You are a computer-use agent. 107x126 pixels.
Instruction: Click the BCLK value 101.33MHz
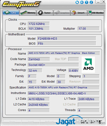[x=39, y=29]
